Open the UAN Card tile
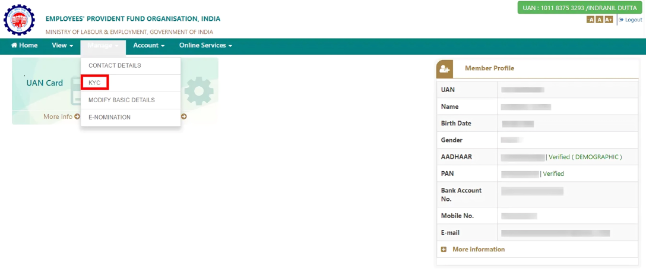This screenshot has height=271, width=646. 45,83
